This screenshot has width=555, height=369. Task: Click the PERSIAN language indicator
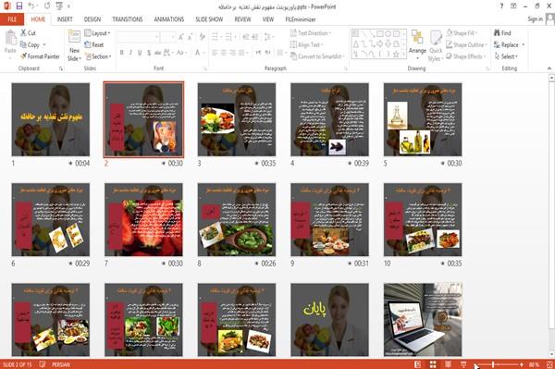pyautogui.click(x=61, y=364)
